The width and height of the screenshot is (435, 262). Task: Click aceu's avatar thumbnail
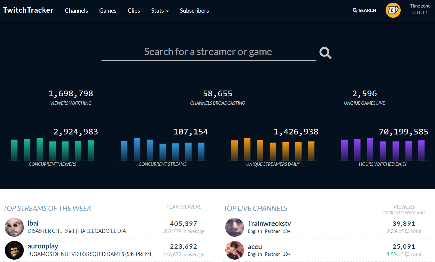tap(235, 250)
